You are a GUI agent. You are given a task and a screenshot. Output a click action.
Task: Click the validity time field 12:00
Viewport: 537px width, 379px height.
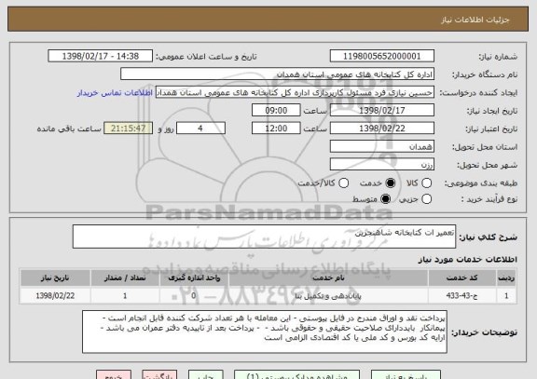(276, 129)
